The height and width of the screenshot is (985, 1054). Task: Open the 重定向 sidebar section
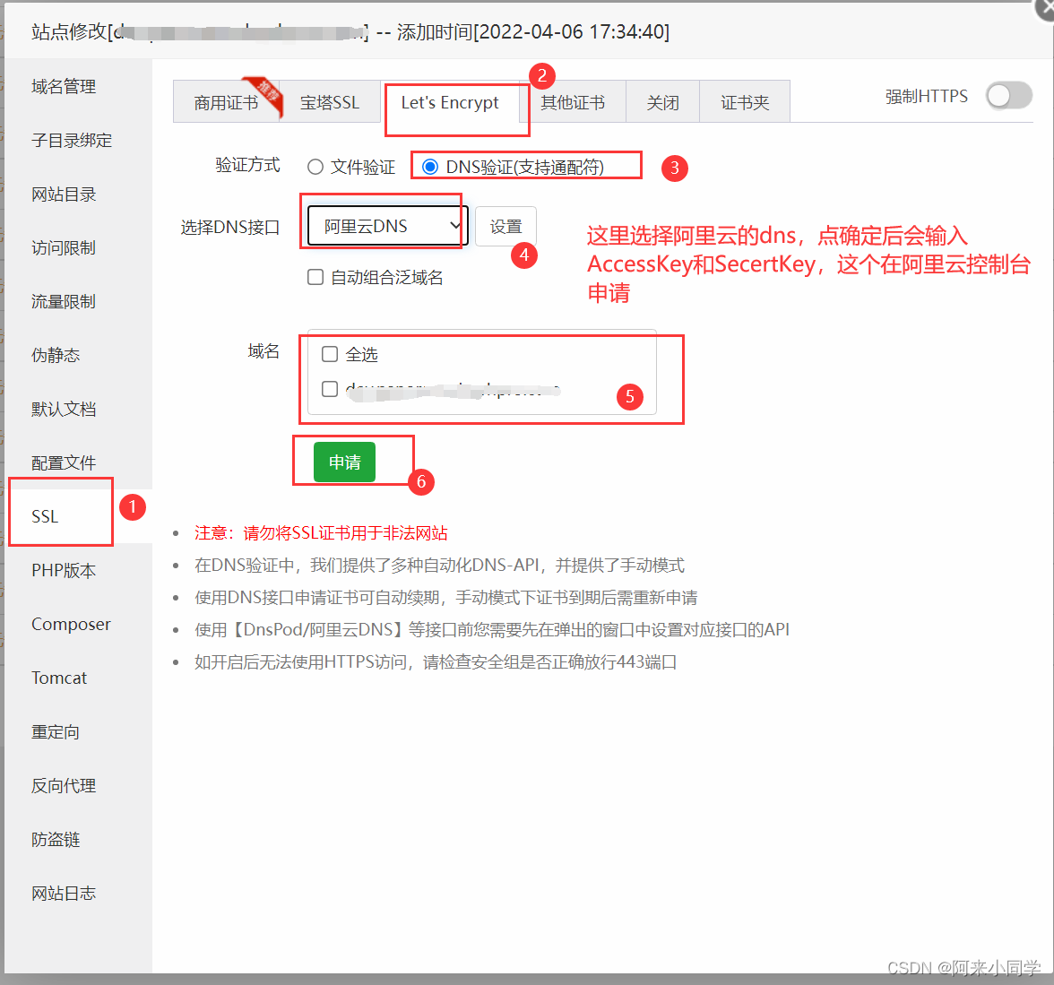coord(56,731)
